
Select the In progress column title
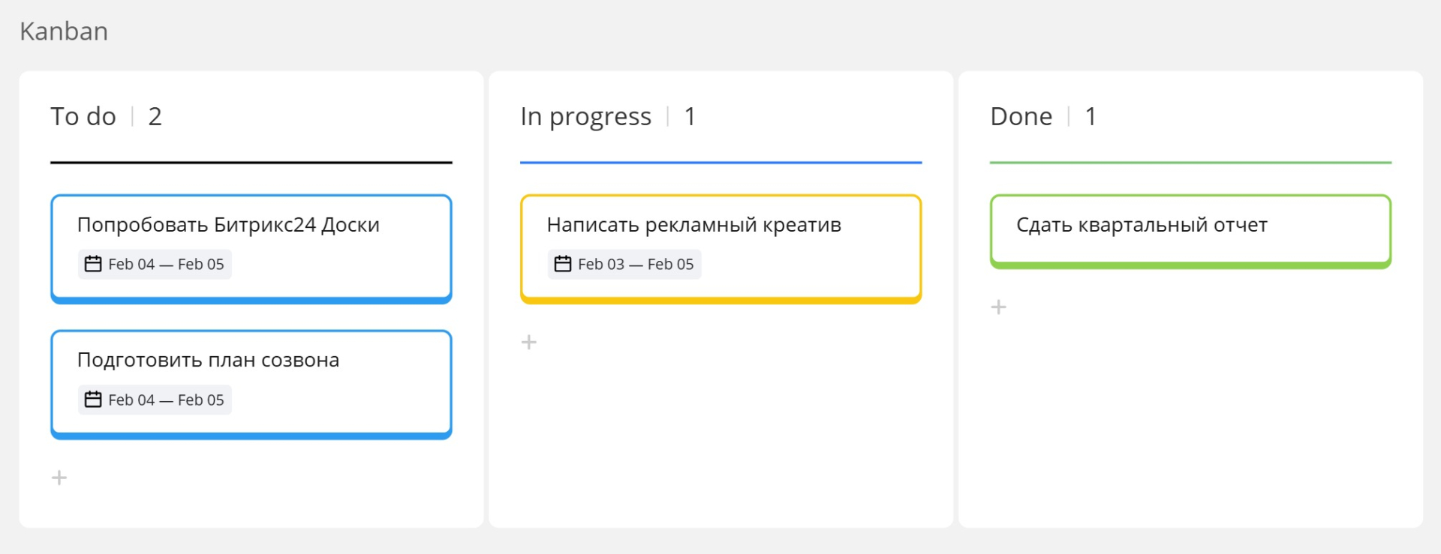(586, 117)
